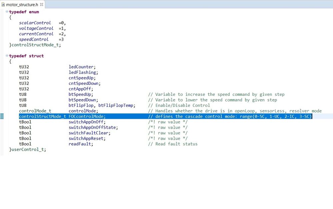
Task: Close the motor_structure.h editor tab
Action: click(x=42, y=5)
